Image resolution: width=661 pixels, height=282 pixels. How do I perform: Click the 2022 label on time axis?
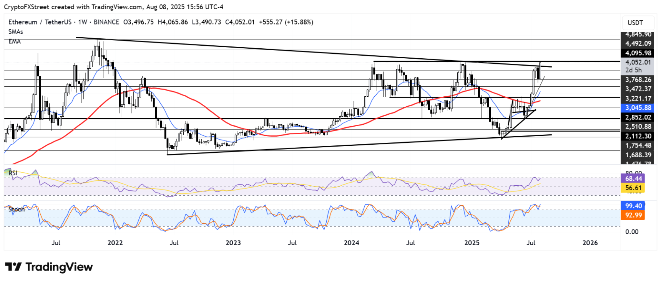tap(115, 243)
